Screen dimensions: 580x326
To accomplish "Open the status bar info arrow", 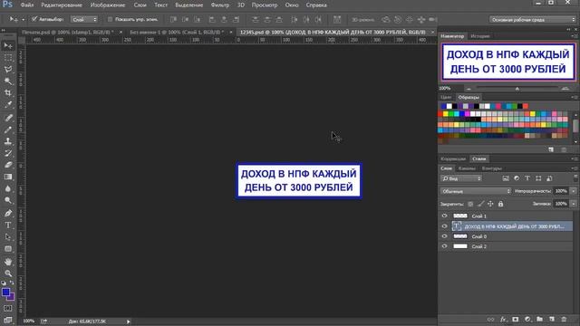I will point(129,321).
